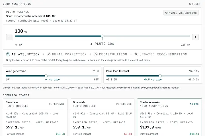Click the reset circular arrow icon

(190, 4)
